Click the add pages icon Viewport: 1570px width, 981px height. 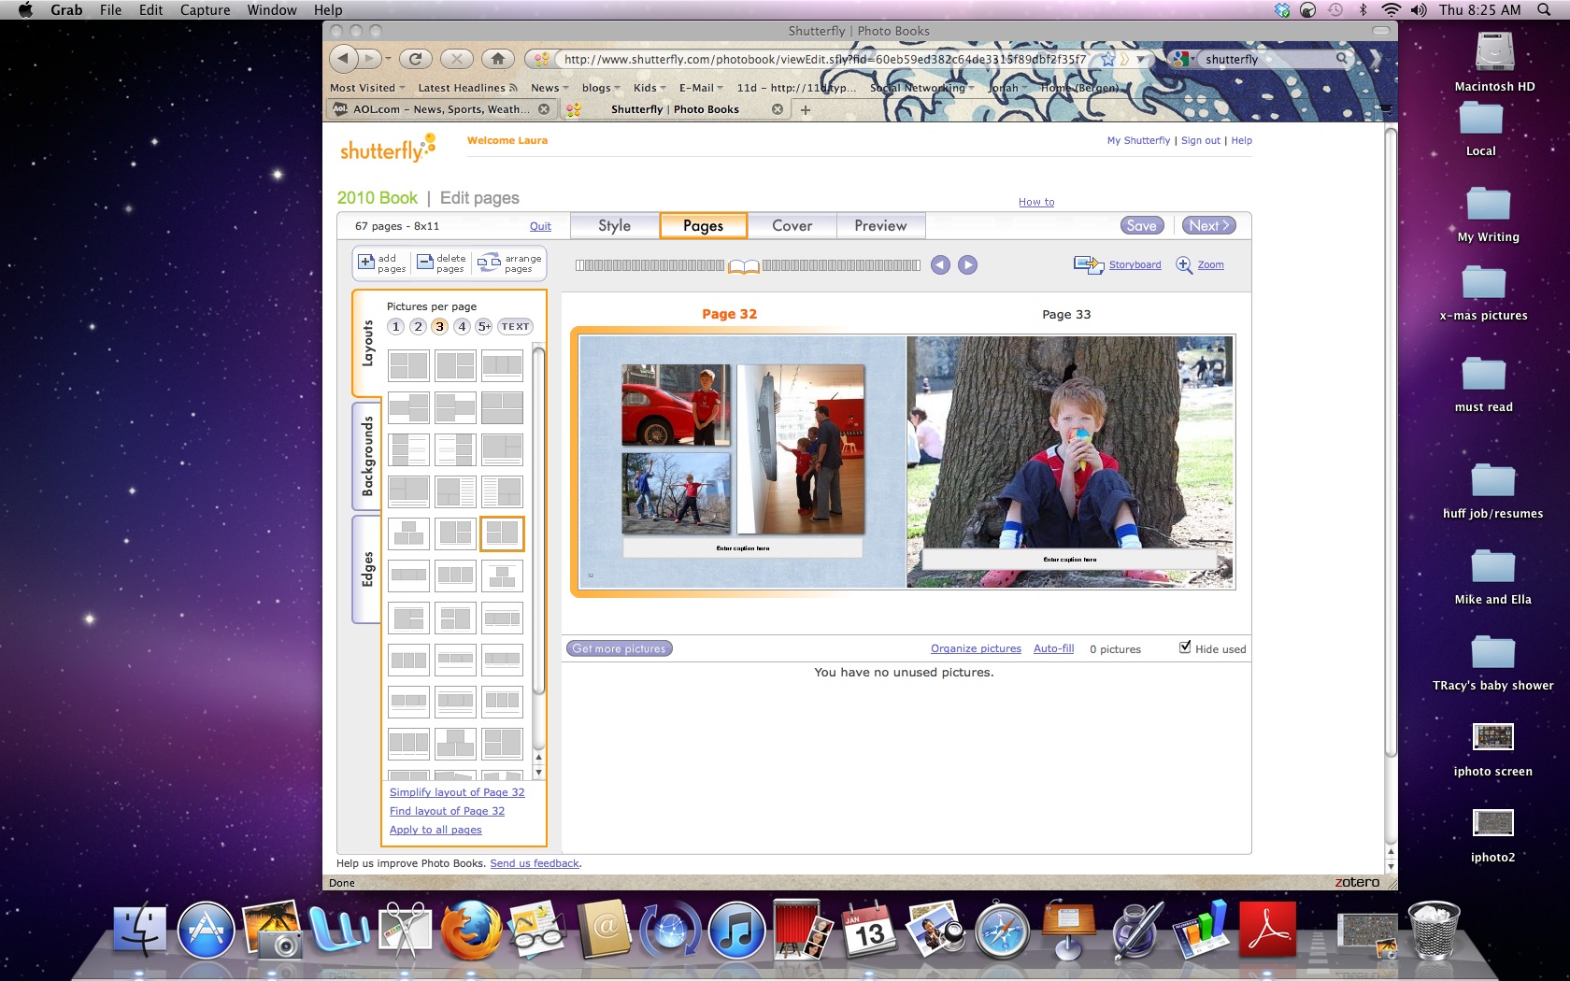pos(367,263)
